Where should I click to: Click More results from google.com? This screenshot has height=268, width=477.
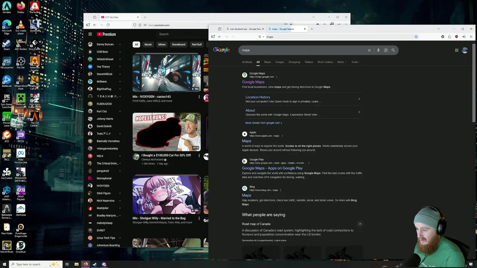[263, 123]
